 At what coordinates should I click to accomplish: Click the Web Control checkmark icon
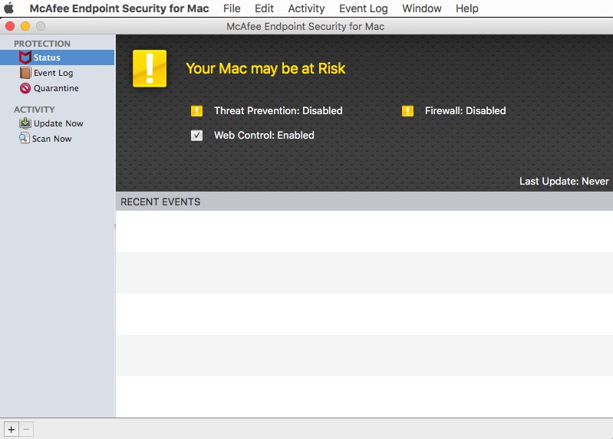196,135
